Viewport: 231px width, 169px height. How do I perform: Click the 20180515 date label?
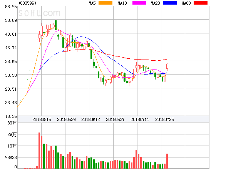(42, 119)
